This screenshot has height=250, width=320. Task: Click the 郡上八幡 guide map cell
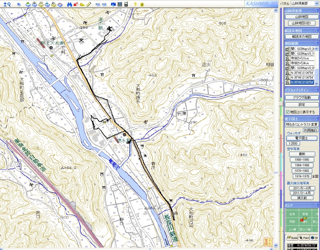(305, 229)
